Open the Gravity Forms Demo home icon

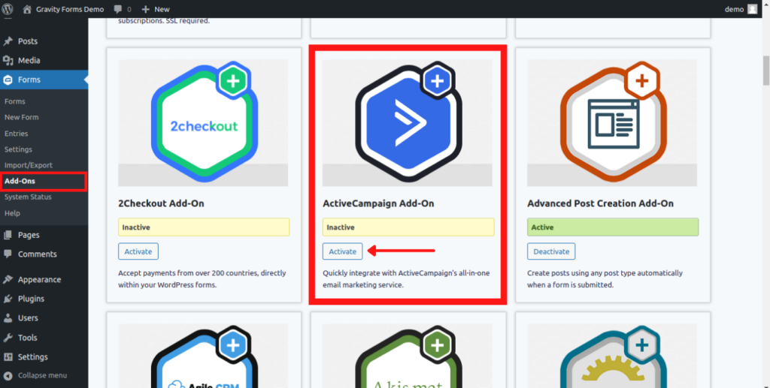coord(28,9)
